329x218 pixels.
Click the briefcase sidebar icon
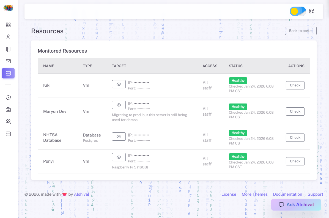click(8, 110)
